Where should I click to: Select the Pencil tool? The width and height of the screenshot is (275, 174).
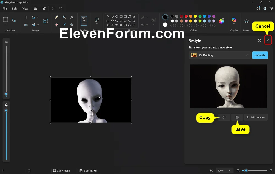(x=56, y=17)
